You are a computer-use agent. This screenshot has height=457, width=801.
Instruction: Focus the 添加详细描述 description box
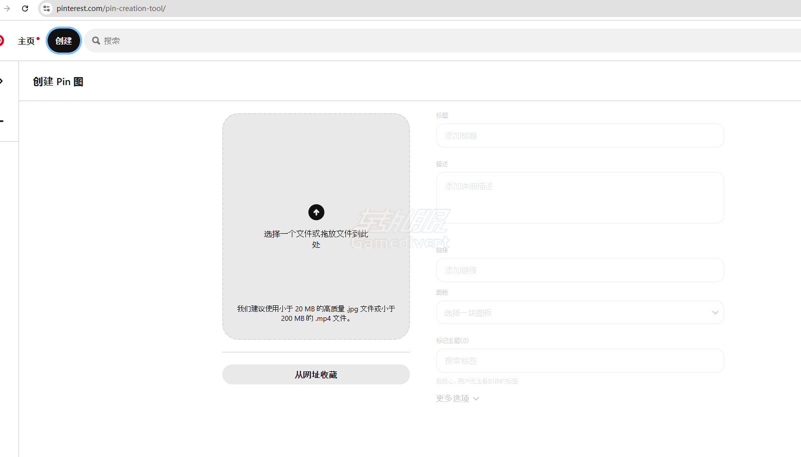point(580,198)
